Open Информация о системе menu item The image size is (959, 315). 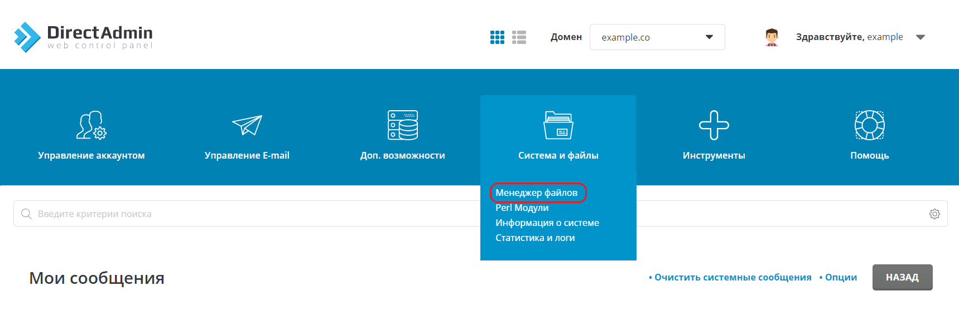[x=547, y=223]
